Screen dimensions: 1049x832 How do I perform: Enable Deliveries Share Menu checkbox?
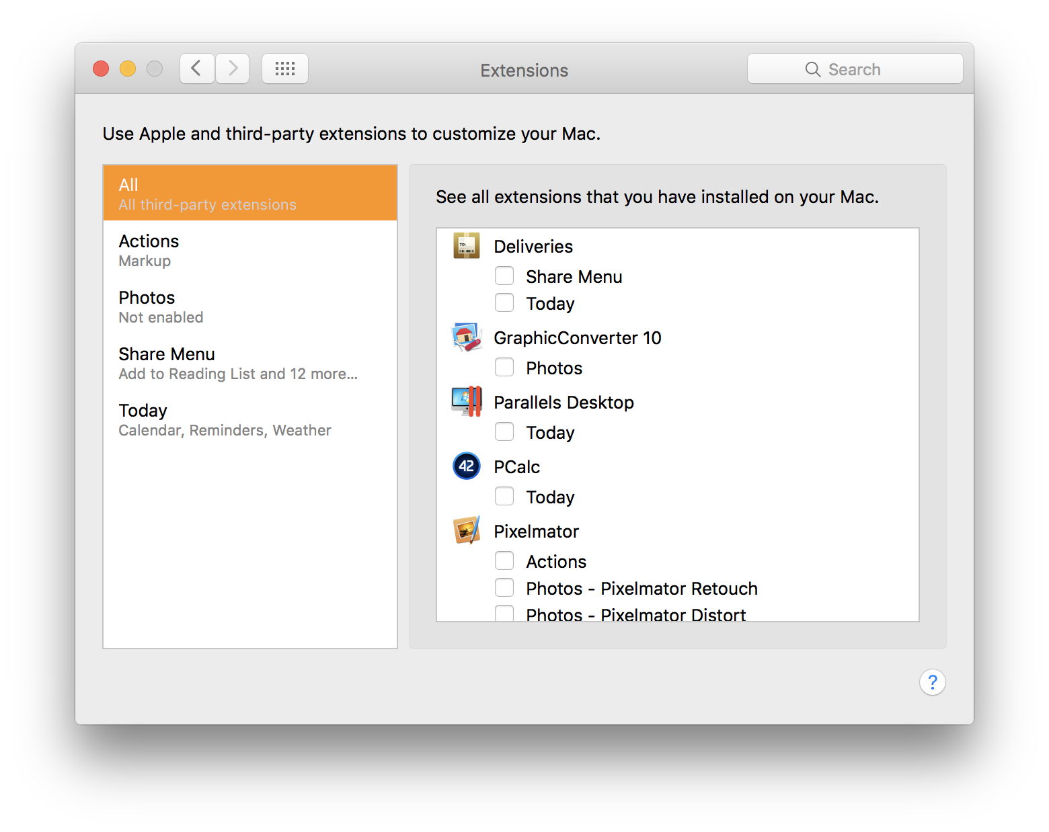coord(504,276)
